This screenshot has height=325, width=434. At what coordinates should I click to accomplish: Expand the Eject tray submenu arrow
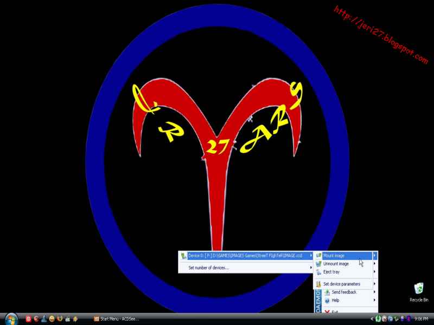374,272
